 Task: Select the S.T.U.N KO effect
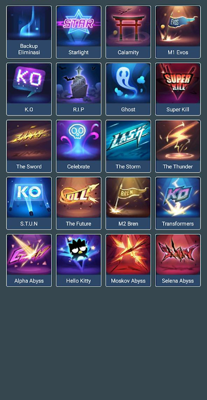pos(29,203)
